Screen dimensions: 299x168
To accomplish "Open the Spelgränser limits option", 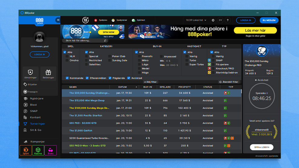I will pyautogui.click(x=119, y=20).
